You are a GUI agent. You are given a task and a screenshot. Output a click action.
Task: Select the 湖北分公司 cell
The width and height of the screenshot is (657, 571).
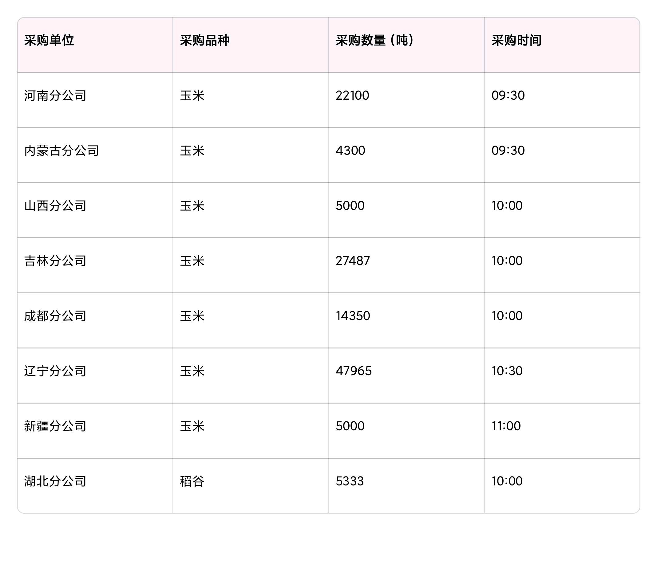(55, 481)
